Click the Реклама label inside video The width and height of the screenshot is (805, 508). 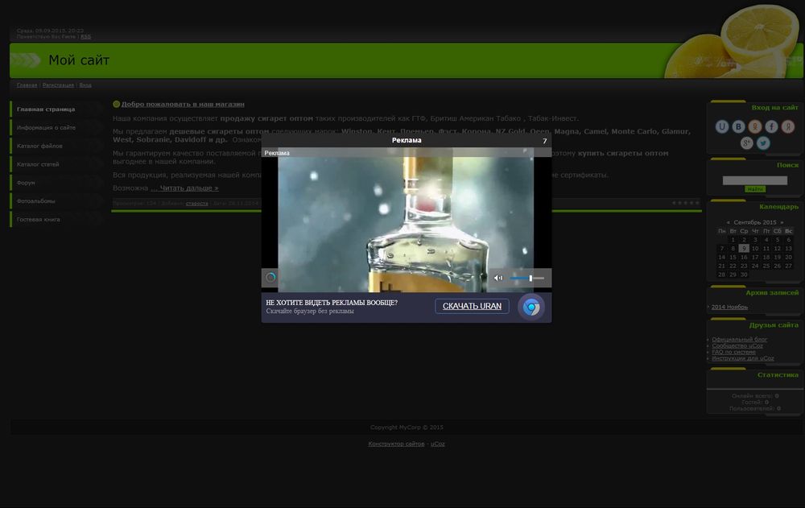point(277,153)
